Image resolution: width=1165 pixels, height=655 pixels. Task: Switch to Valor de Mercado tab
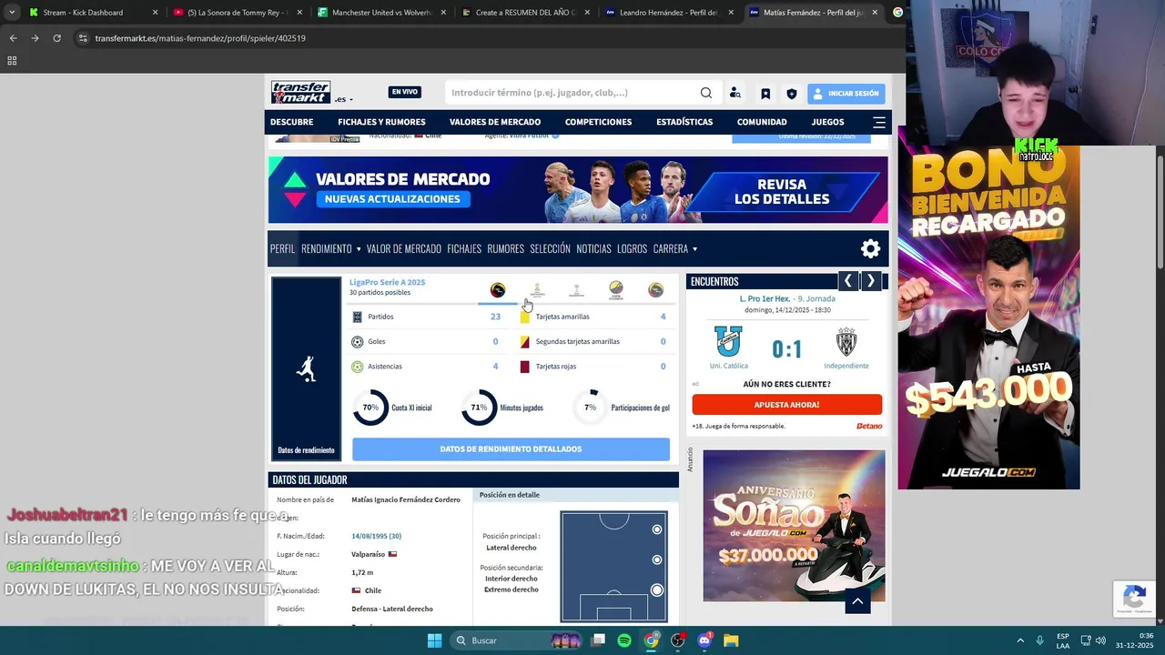click(403, 248)
